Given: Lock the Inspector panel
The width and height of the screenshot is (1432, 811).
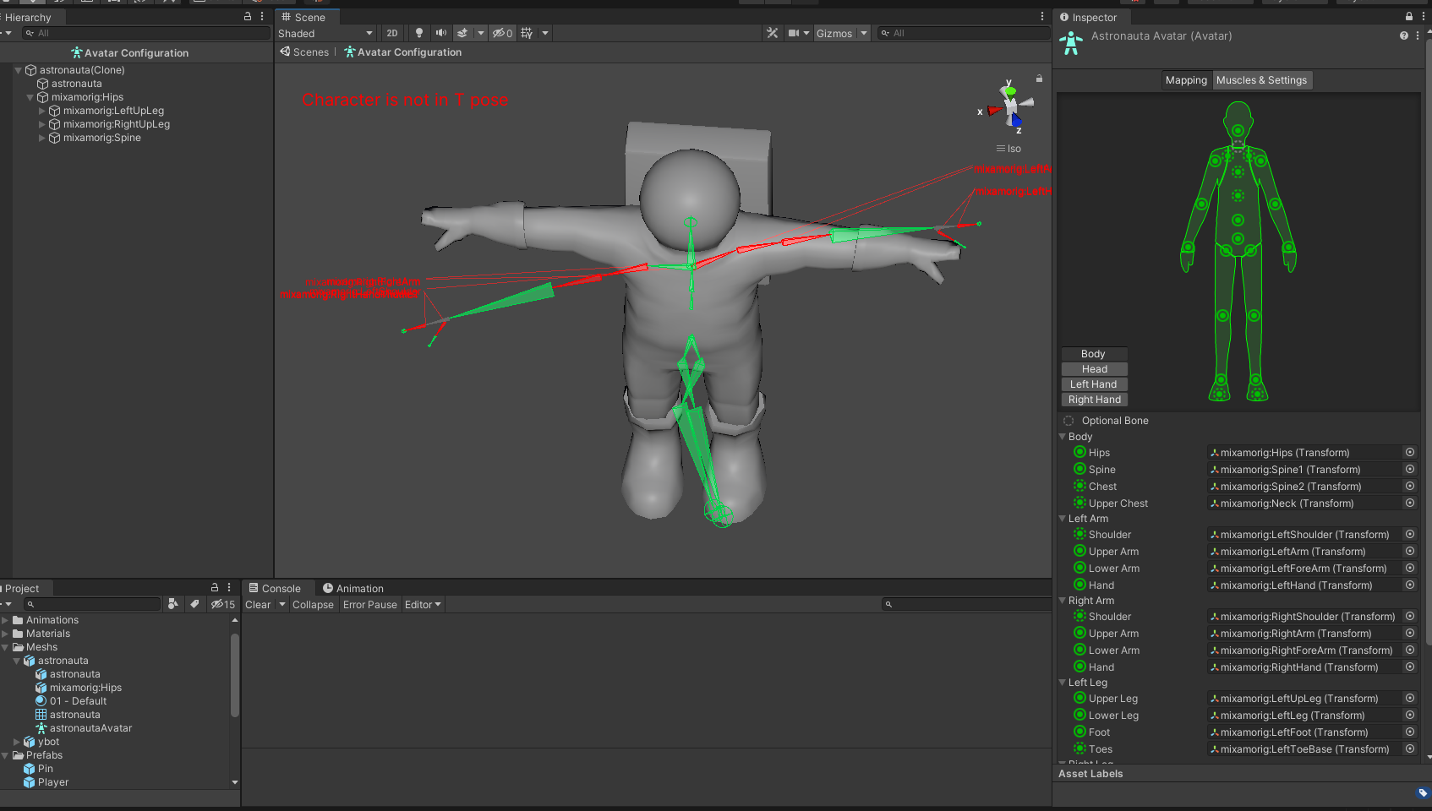Looking at the screenshot, I should tap(1409, 16).
